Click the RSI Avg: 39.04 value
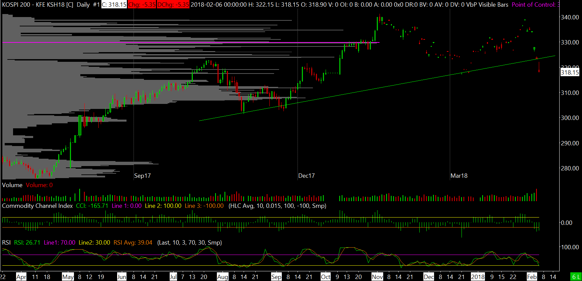 133,243
